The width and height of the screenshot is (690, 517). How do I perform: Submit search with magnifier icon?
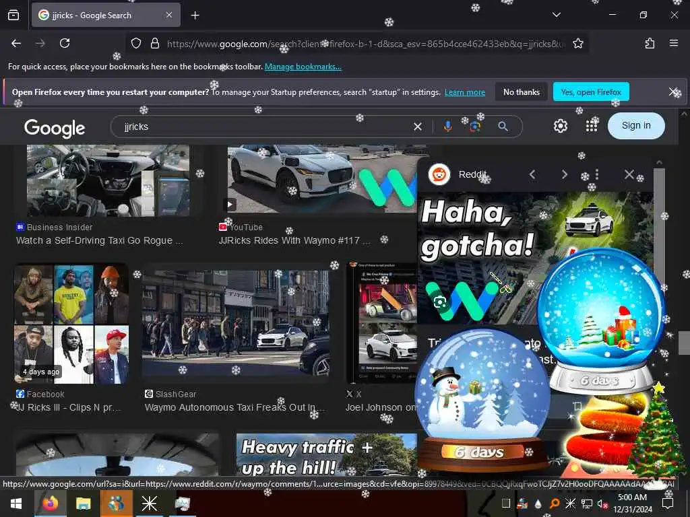[503, 127]
